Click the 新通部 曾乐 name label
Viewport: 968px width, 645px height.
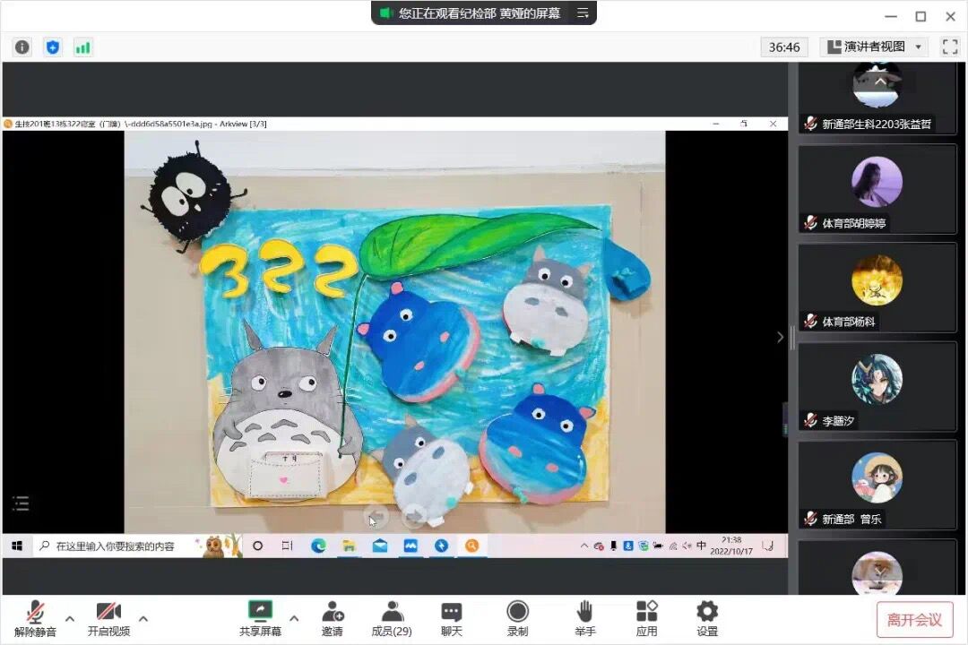point(851,520)
